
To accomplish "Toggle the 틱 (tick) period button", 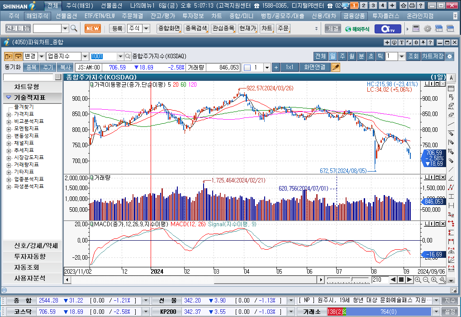I will click(380, 56).
